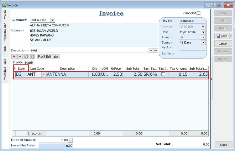Toggle the Tax Inclusive checkbox in ANTENNA row
The height and width of the screenshot is (151, 235).
tap(163, 74)
